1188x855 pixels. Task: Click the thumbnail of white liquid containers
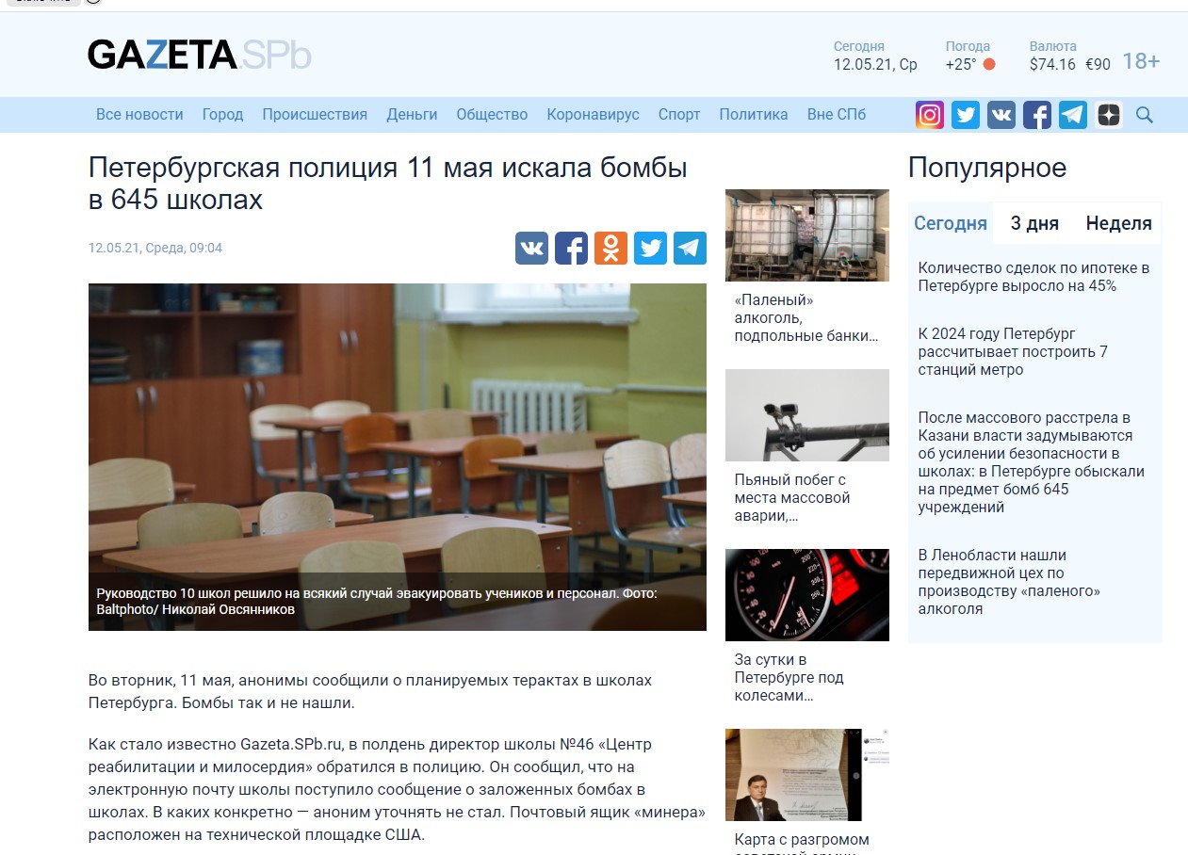pos(807,235)
